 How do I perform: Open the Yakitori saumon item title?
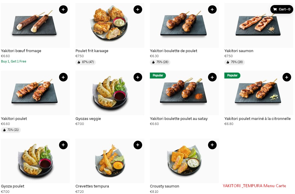tap(239, 51)
